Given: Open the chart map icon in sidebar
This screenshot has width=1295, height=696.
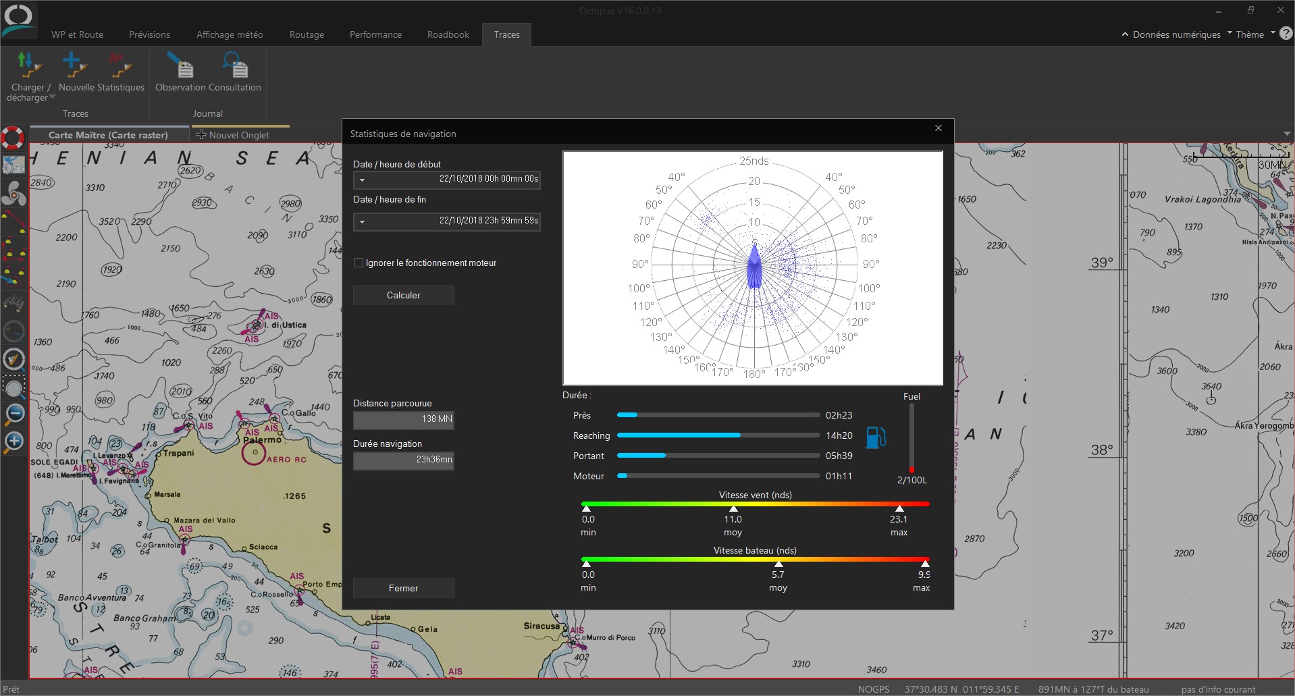Looking at the screenshot, I should click(x=14, y=165).
